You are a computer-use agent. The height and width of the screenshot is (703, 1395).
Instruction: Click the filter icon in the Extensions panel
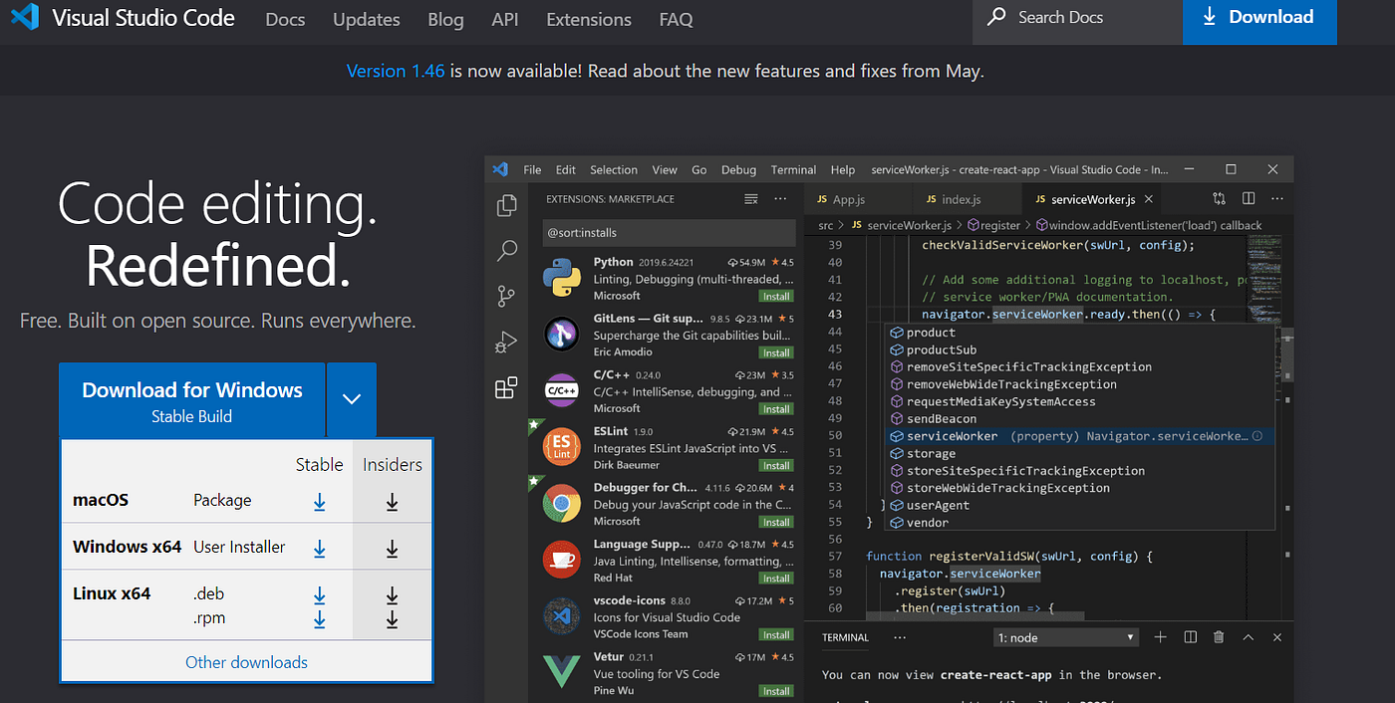tap(750, 198)
